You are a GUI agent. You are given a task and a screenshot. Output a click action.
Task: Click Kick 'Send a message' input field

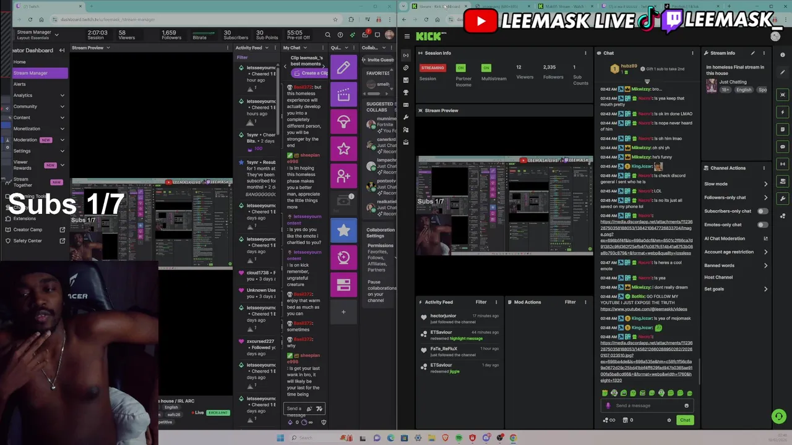point(646,406)
